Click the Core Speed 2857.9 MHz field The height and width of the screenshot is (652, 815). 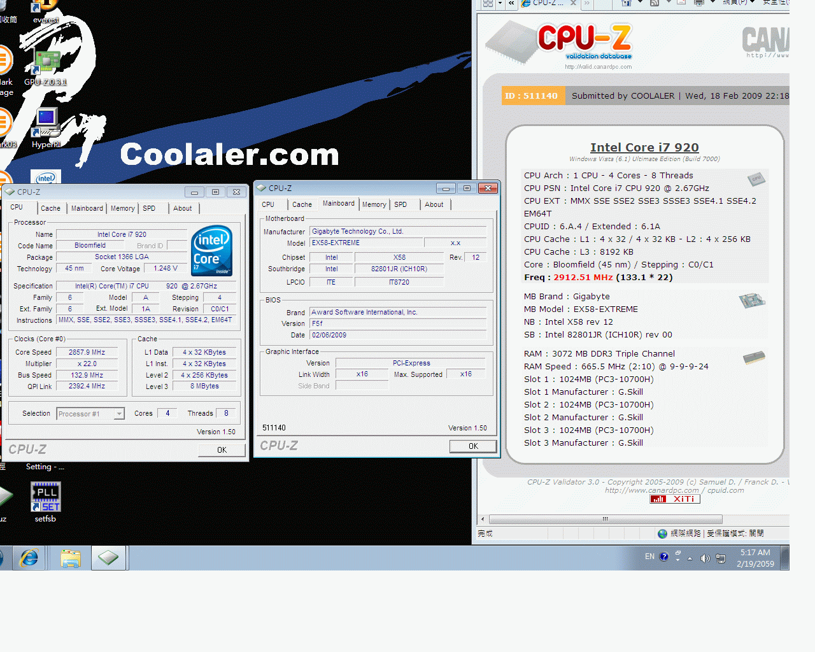(x=87, y=352)
